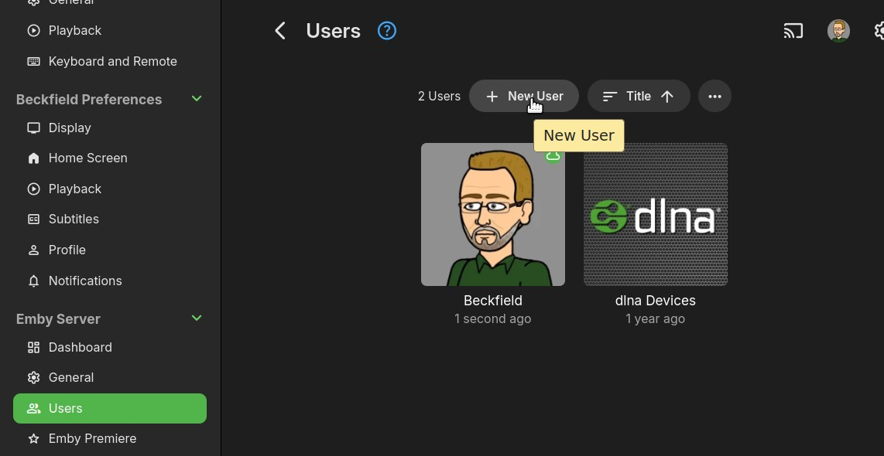Click the Dashboard grid icon

(x=34, y=347)
